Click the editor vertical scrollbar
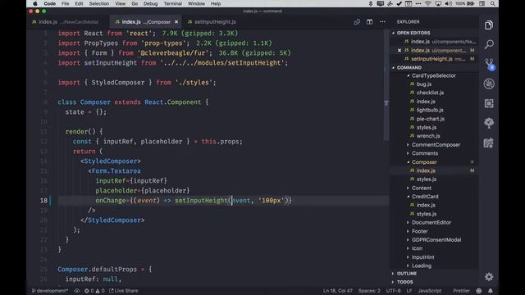The height and width of the screenshot is (295, 525). pos(386,85)
